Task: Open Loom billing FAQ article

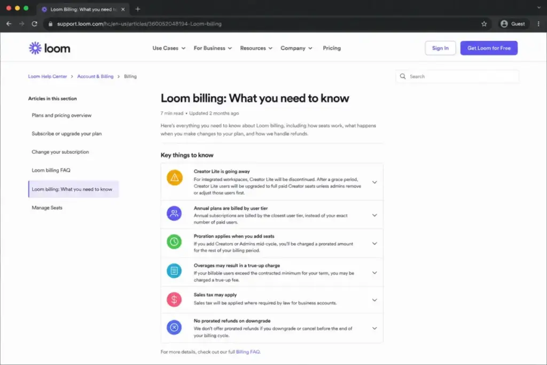Action: coord(51,170)
